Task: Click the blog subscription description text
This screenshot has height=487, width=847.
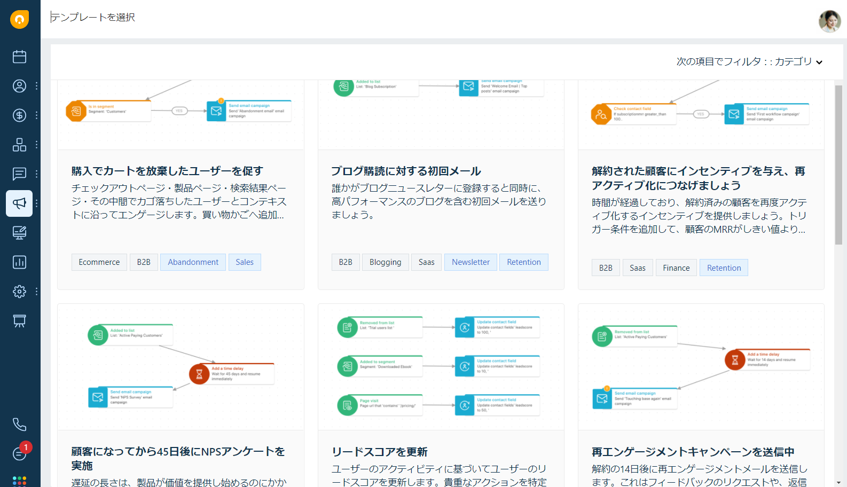Action: pos(439,201)
